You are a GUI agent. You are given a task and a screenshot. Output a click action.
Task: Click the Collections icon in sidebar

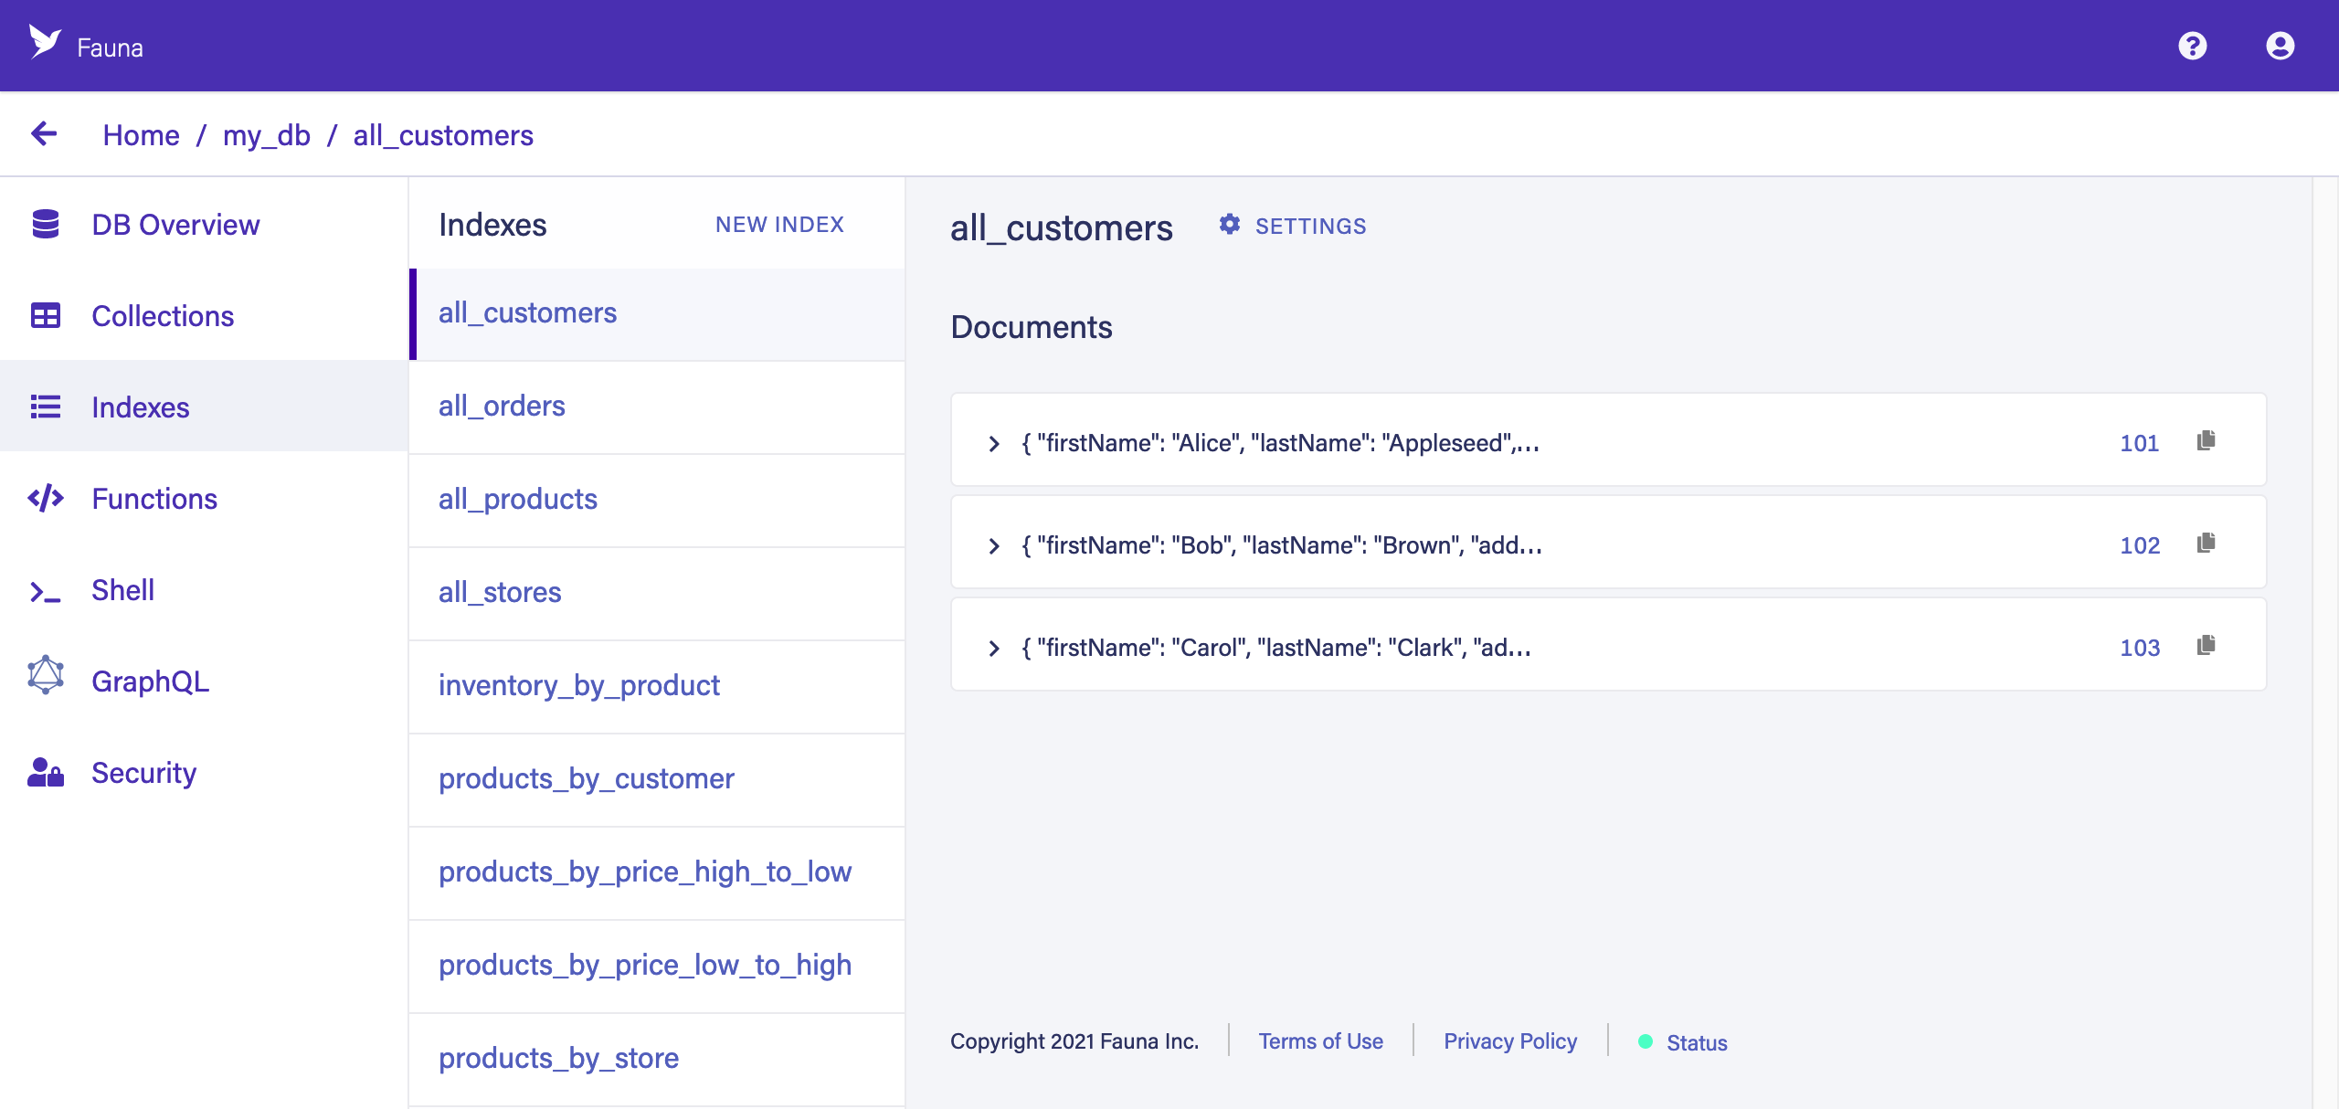tap(45, 316)
